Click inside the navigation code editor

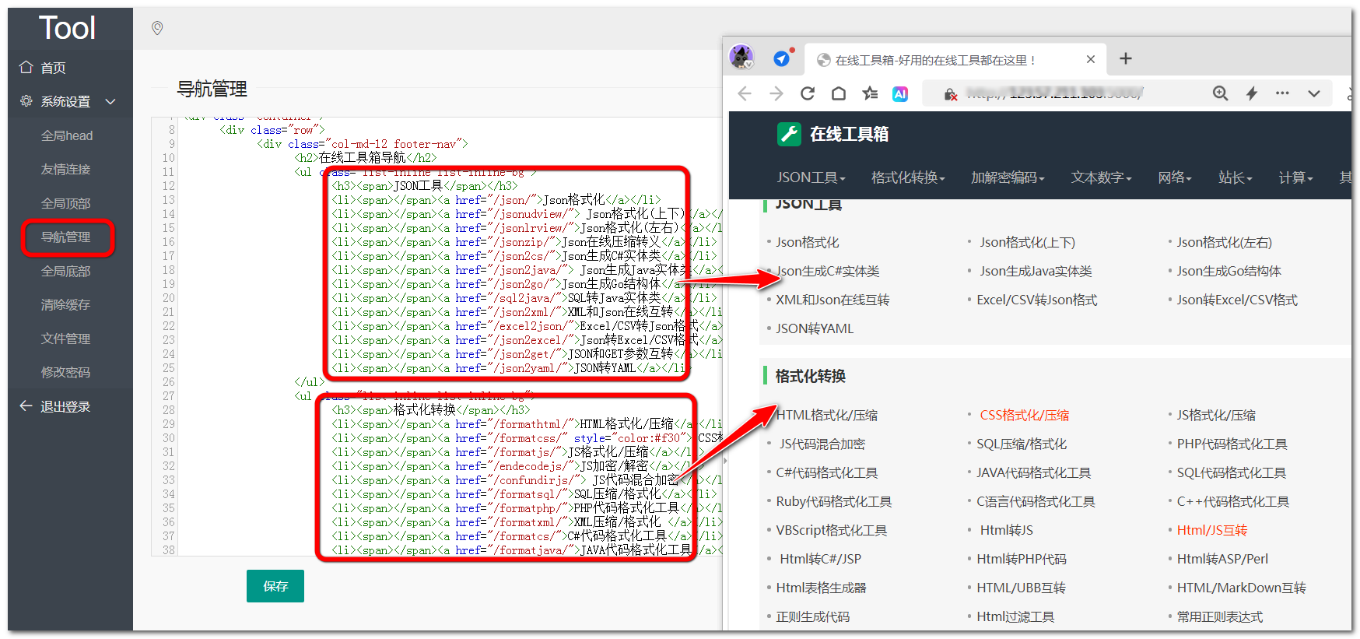coord(436,335)
